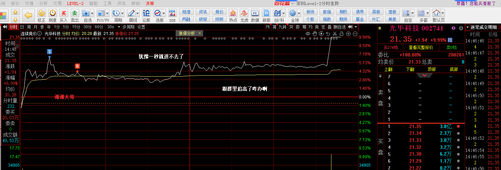
Task: Expand the F10/F9 dropdown arrow
Action: coord(107,13)
